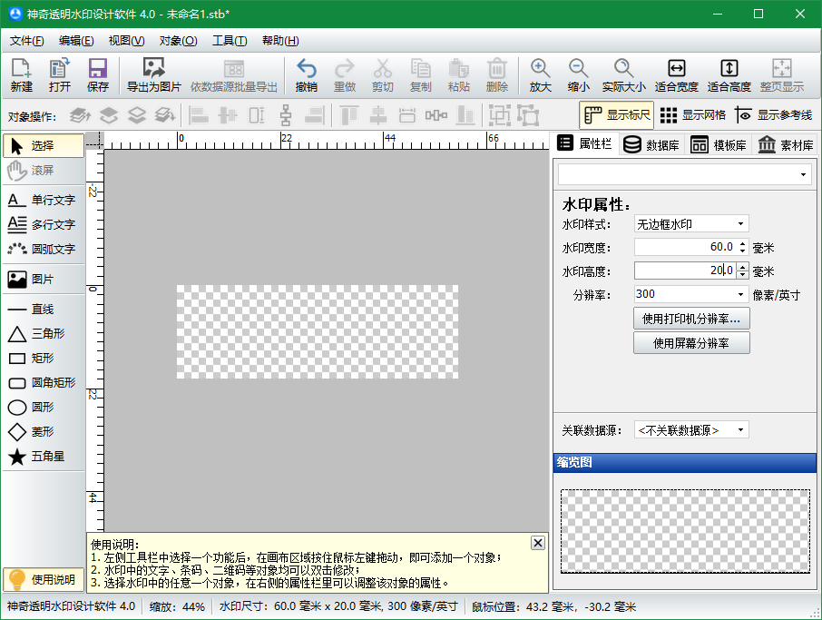Turn on 显示参考线 guide lines
822x620 pixels.
click(x=775, y=115)
